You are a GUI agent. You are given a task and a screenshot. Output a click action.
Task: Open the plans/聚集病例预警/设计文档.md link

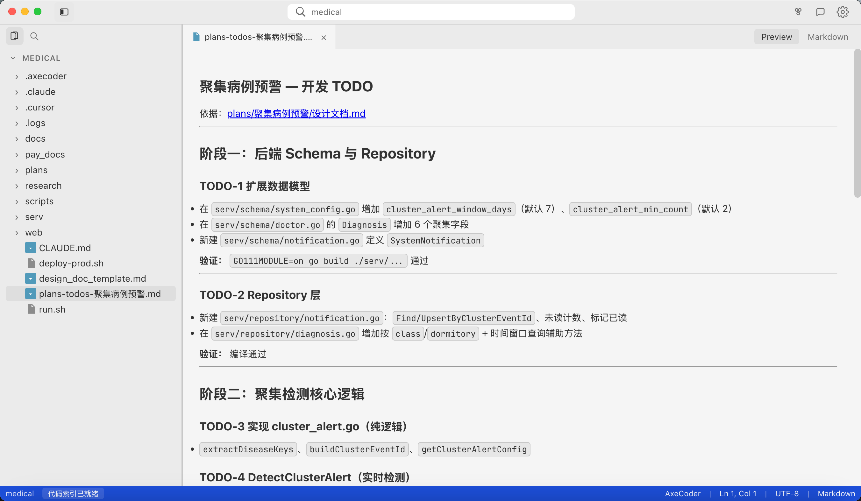point(296,113)
